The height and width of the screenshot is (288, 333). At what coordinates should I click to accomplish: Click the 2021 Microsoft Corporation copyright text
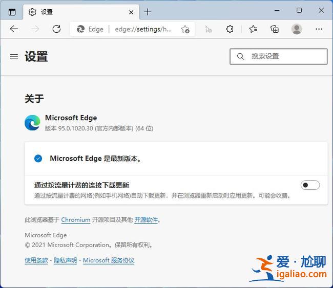click(x=89, y=245)
